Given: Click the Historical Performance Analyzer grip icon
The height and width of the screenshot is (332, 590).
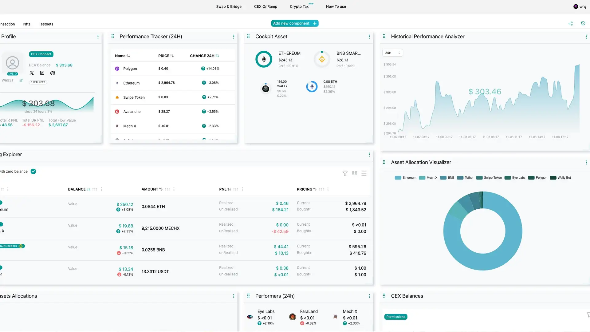Looking at the screenshot, I should tap(384, 36).
